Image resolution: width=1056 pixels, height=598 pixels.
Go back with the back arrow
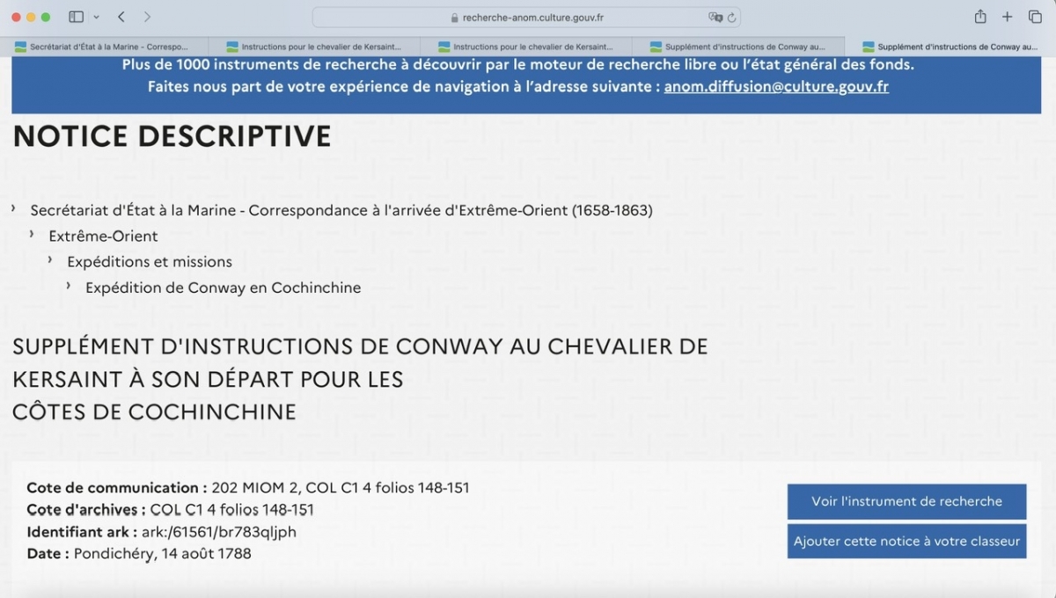(121, 17)
